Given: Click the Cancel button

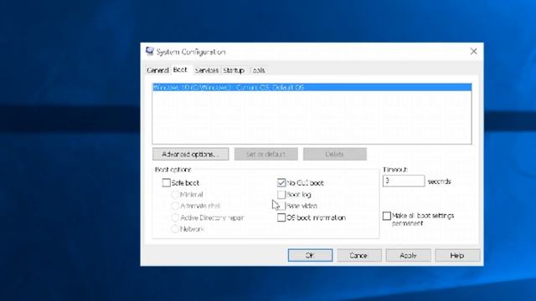Looking at the screenshot, I should coord(359,255).
